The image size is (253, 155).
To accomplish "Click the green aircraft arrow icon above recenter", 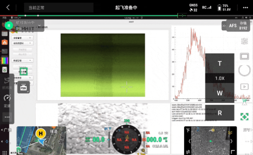I will click(245, 102).
